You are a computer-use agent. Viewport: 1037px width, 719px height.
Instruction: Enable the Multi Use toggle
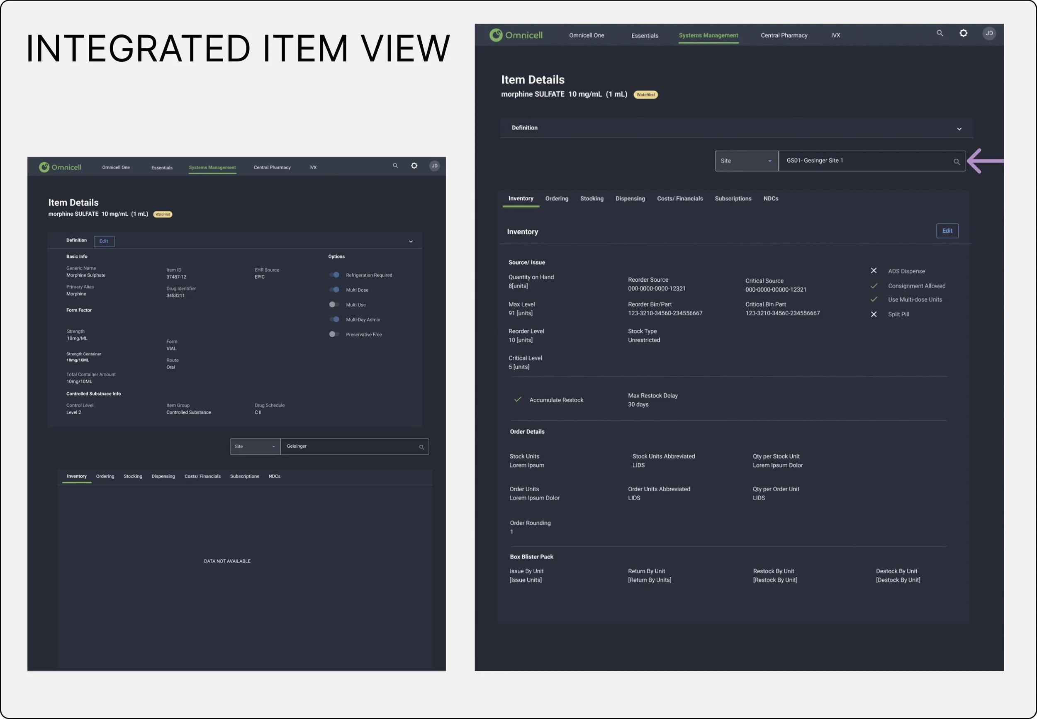333,305
